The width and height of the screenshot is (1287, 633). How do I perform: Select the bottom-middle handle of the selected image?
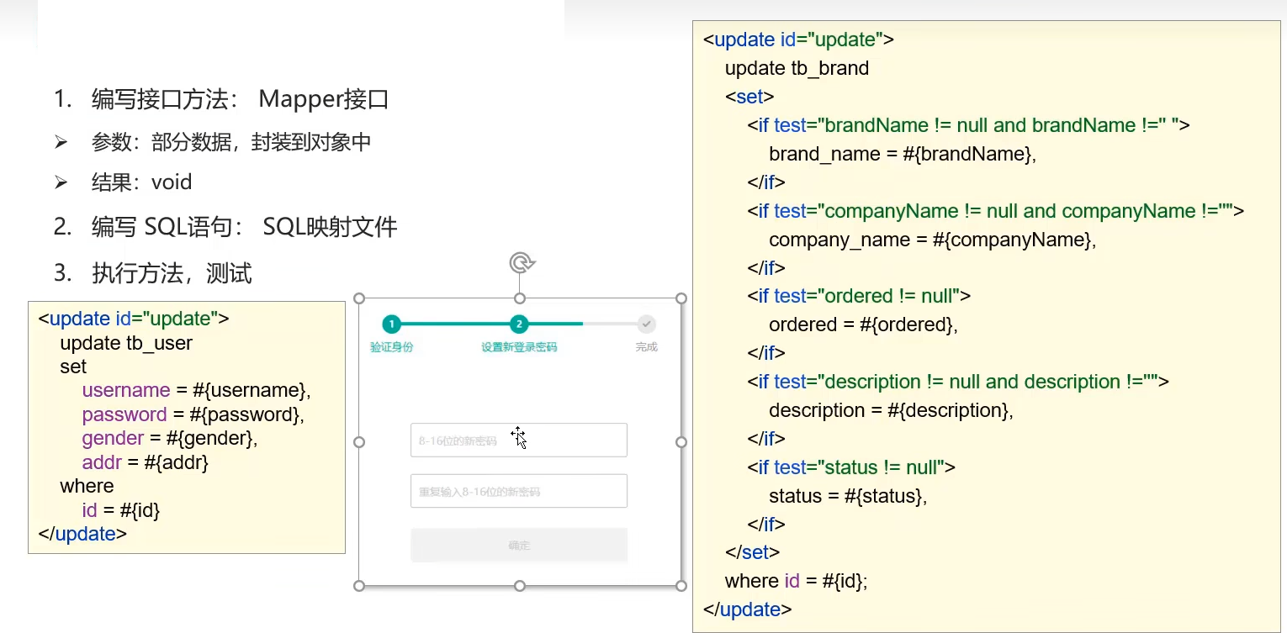tap(520, 585)
